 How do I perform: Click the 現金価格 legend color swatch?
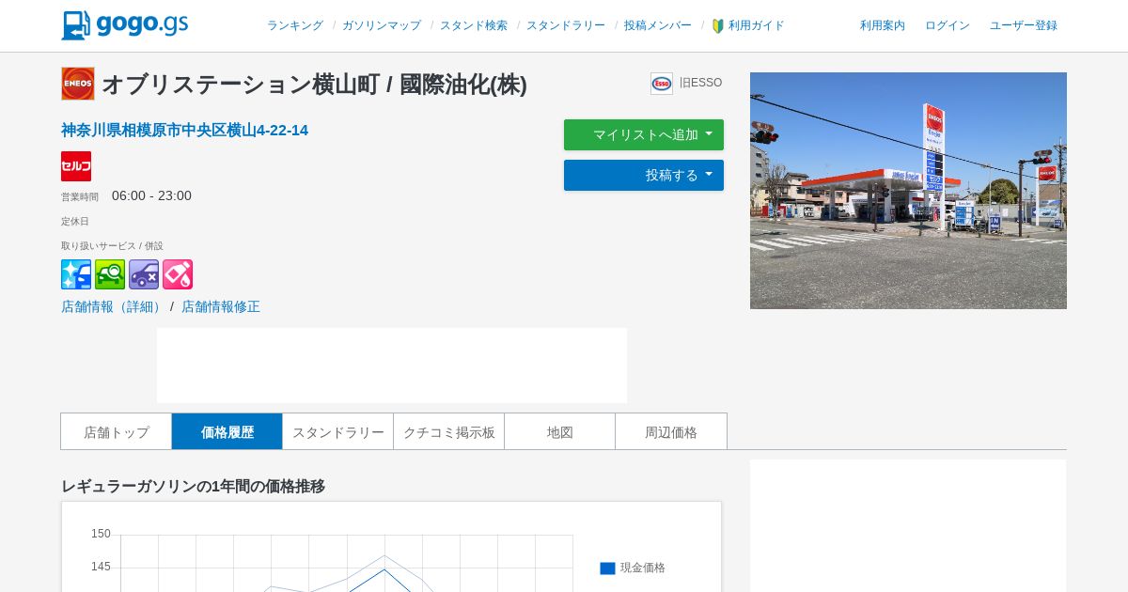(607, 569)
